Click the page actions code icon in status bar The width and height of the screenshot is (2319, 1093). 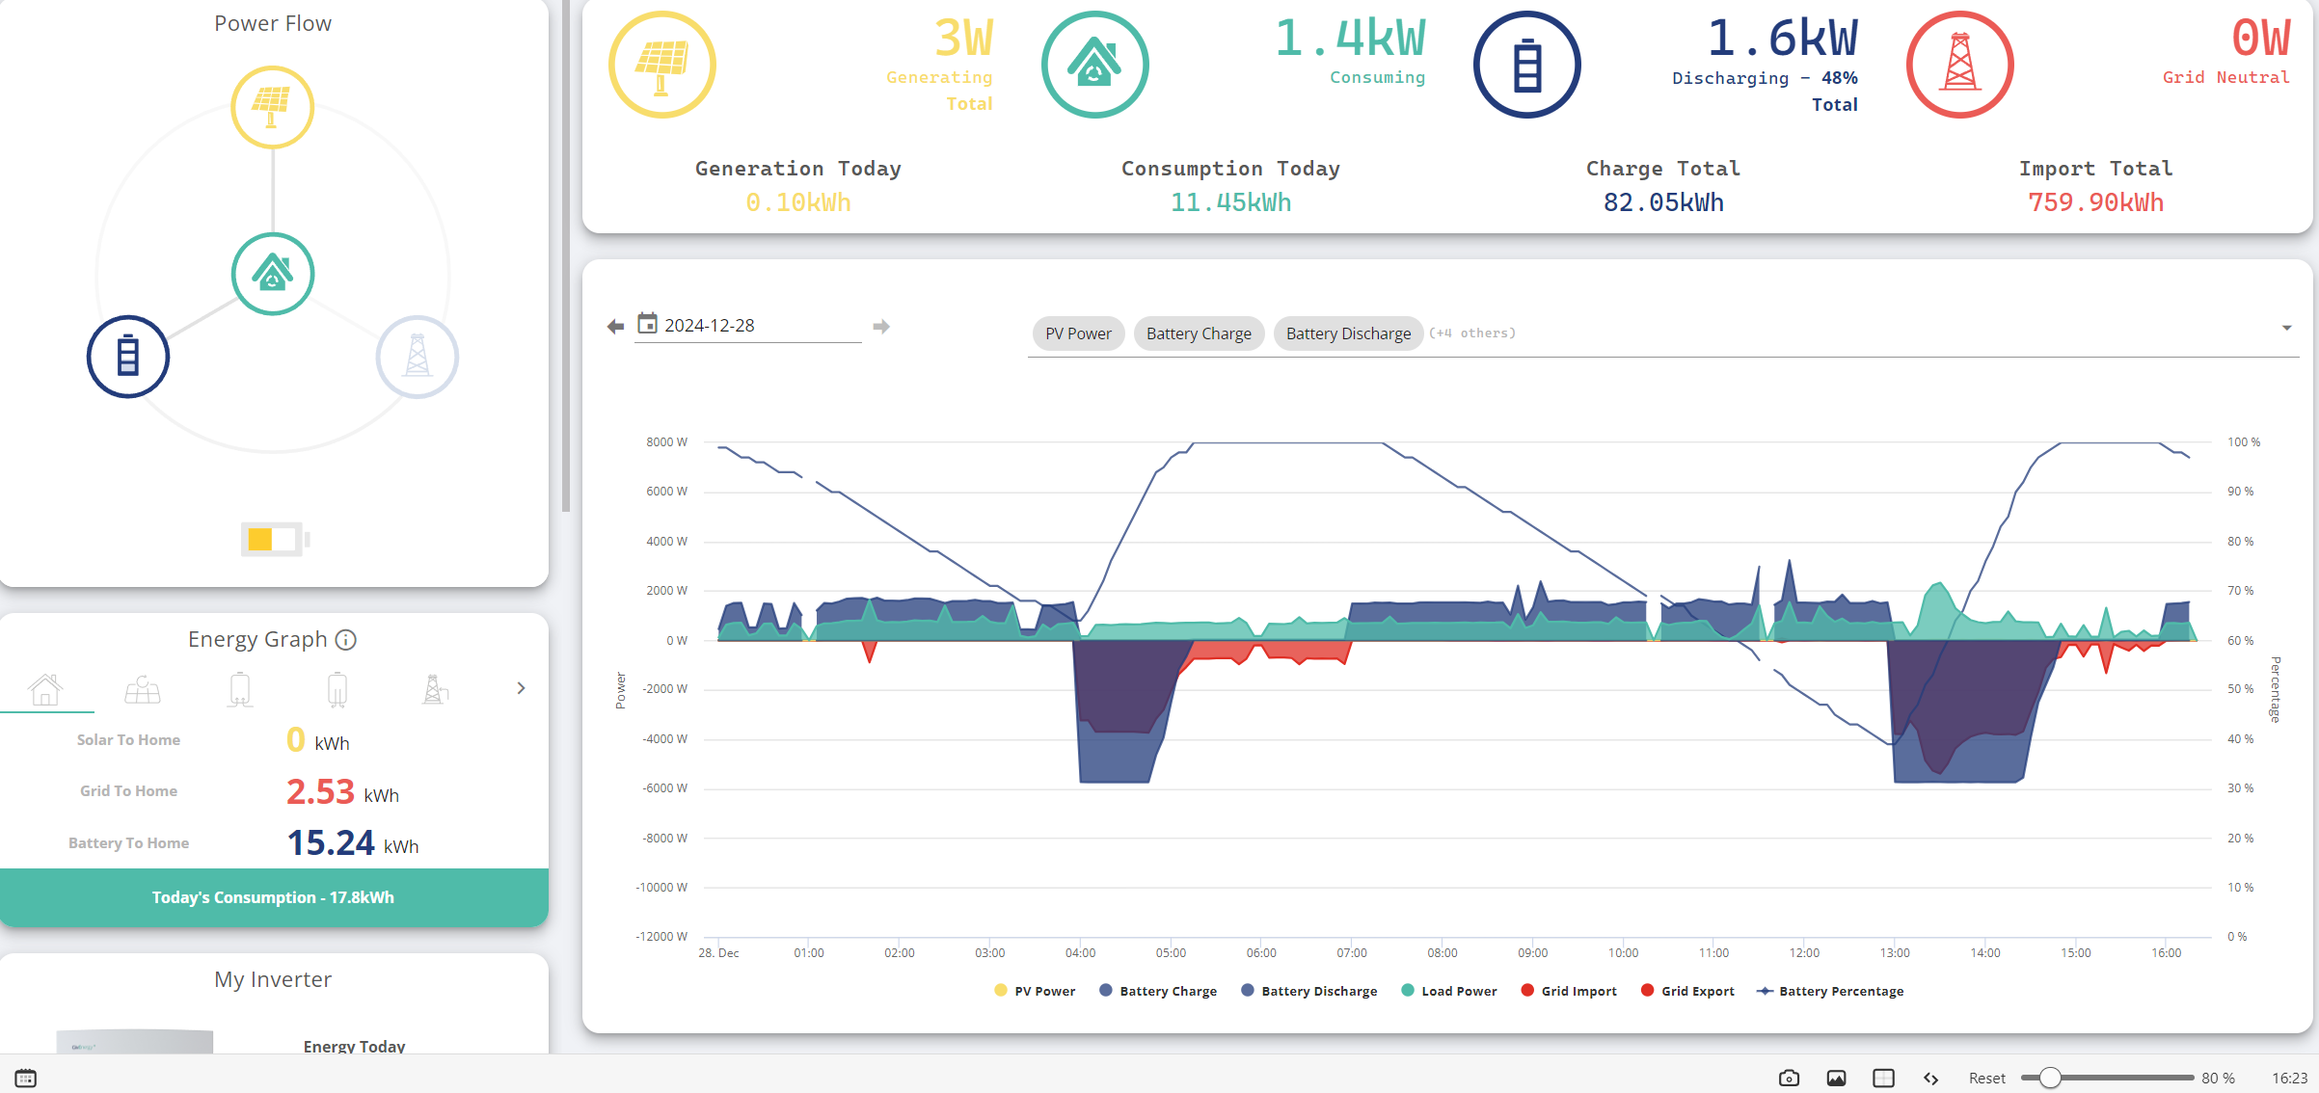[x=1930, y=1078]
